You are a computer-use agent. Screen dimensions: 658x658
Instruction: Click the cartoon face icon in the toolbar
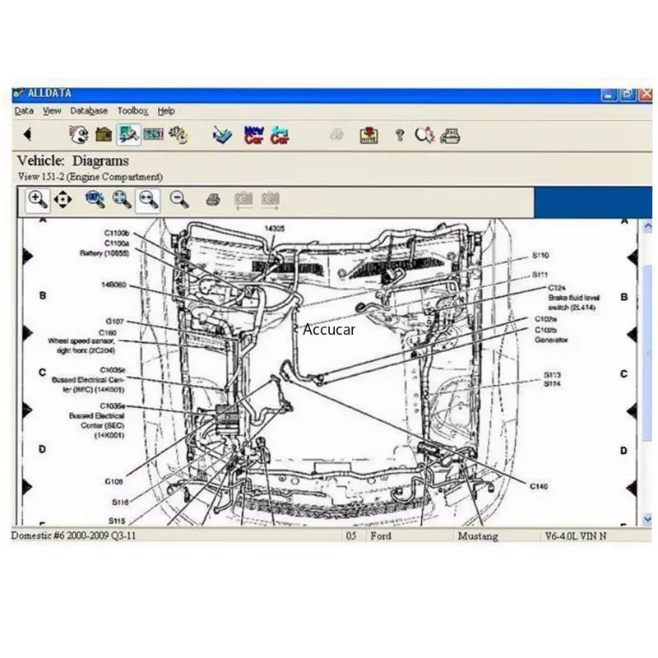(78, 135)
